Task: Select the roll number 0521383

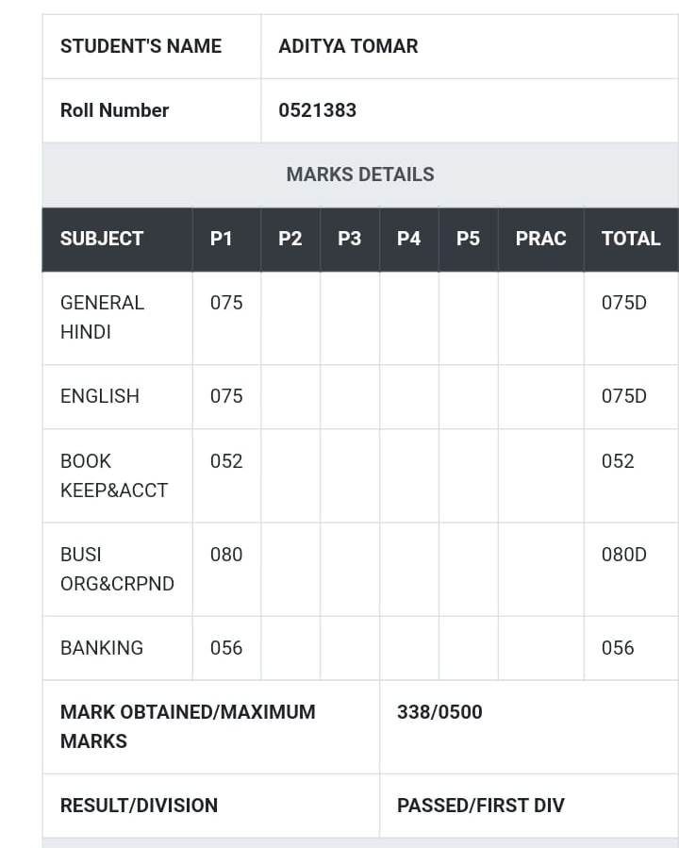Action: [x=317, y=110]
